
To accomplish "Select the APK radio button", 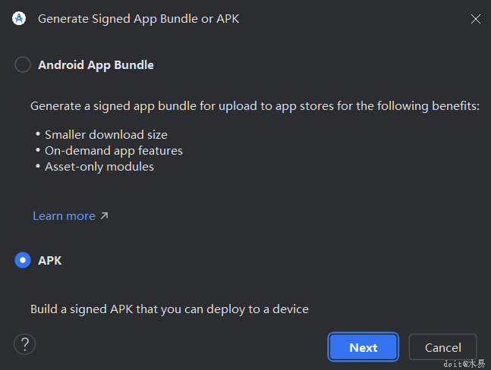I will coord(23,260).
